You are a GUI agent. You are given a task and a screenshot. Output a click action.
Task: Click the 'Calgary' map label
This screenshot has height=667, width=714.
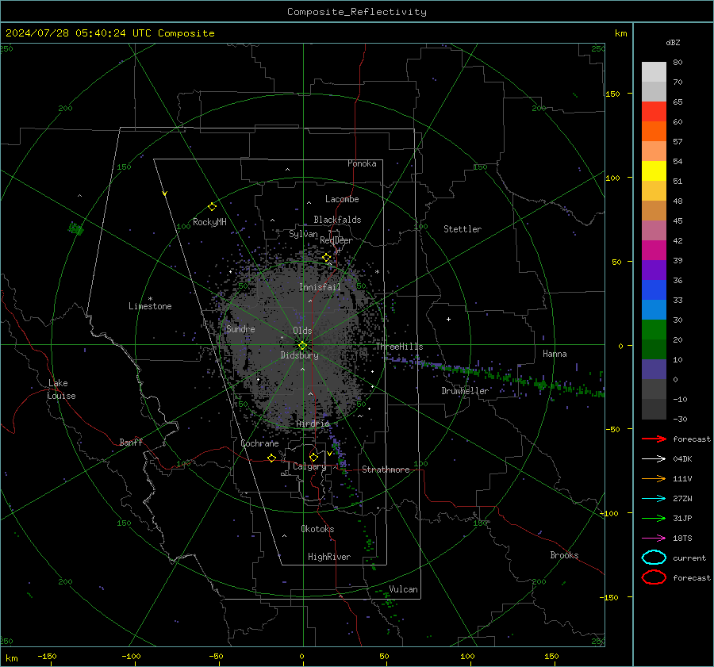[x=309, y=466]
